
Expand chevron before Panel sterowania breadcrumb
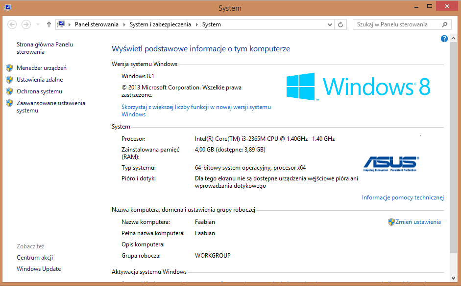pyautogui.click(x=70, y=24)
